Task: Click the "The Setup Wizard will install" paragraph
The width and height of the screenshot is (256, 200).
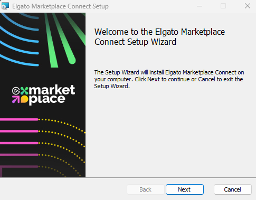Action: coord(169,79)
